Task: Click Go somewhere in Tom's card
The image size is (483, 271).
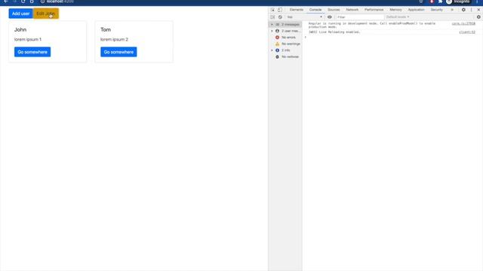Action: point(118,52)
